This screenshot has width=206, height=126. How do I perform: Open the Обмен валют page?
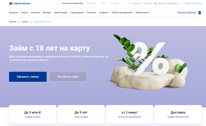click(142, 13)
